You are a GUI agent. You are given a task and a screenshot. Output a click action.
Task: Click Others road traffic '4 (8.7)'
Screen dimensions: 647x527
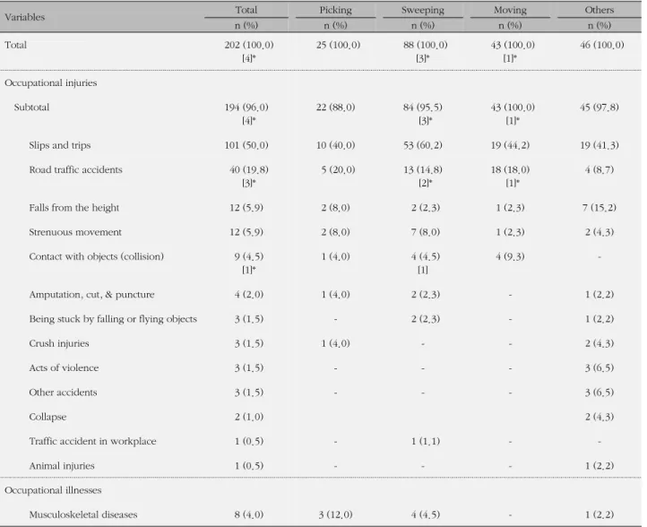[600, 169]
